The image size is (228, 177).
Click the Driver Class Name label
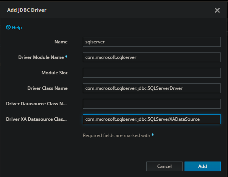click(x=47, y=88)
